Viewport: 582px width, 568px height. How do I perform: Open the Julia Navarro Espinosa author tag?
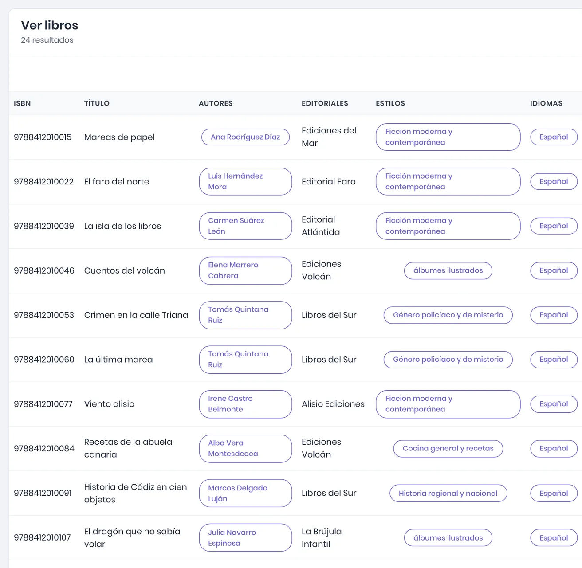click(x=245, y=538)
